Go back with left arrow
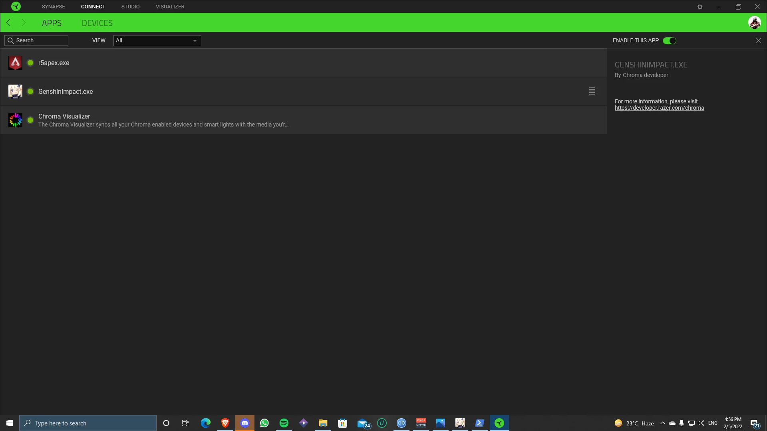Viewport: 767px width, 431px height. (x=8, y=23)
